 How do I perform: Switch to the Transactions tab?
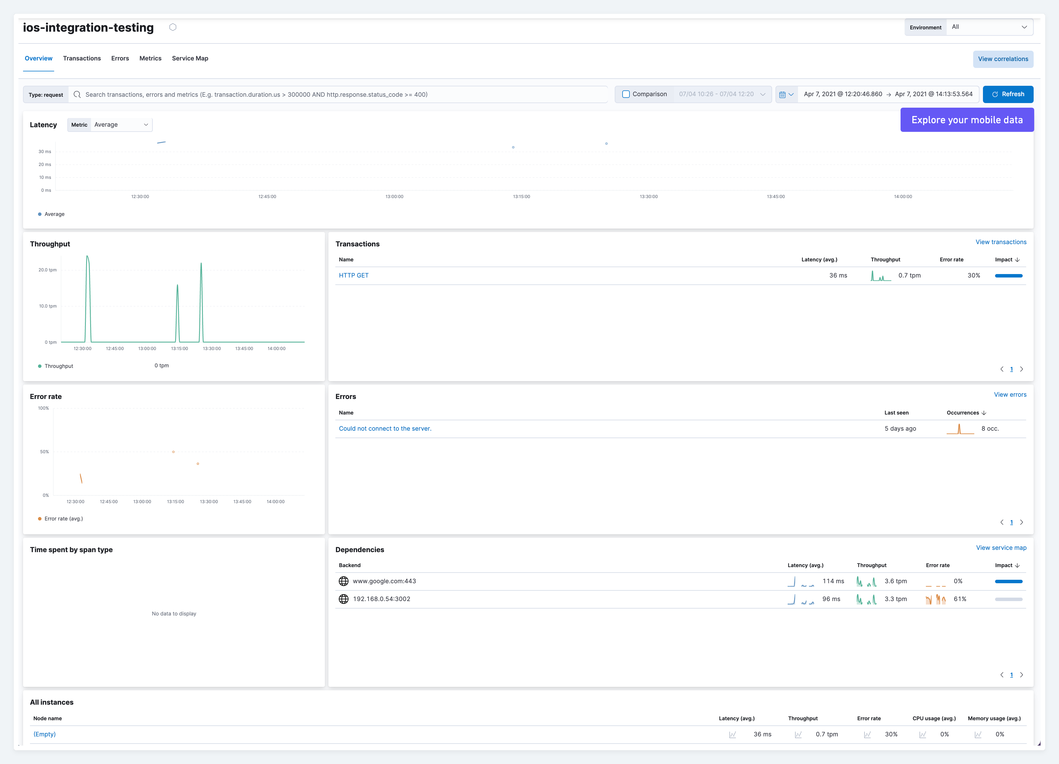(x=82, y=58)
